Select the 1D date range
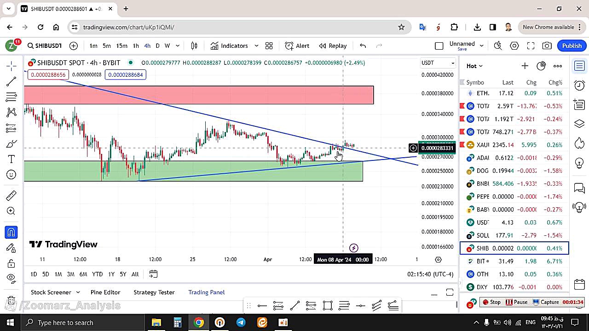 tap(34, 274)
